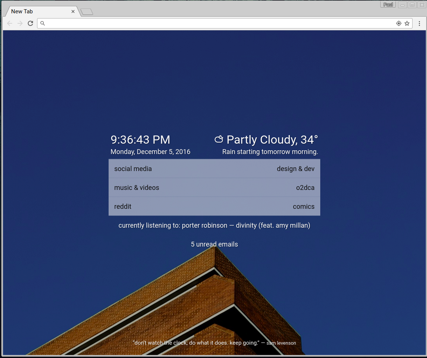Click the currently listening to song text
The height and width of the screenshot is (358, 427).
pyautogui.click(x=214, y=225)
